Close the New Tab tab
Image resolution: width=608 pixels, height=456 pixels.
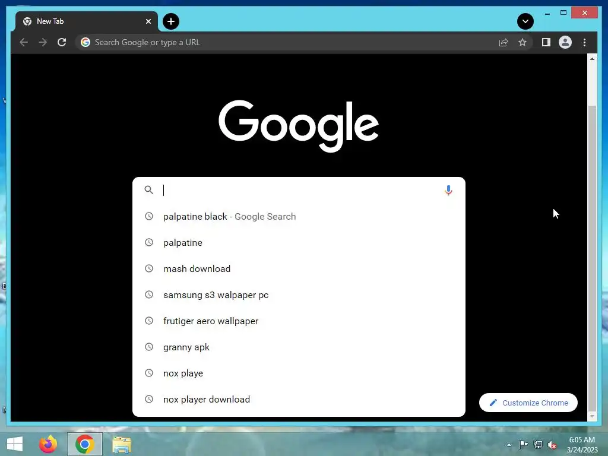click(x=148, y=21)
